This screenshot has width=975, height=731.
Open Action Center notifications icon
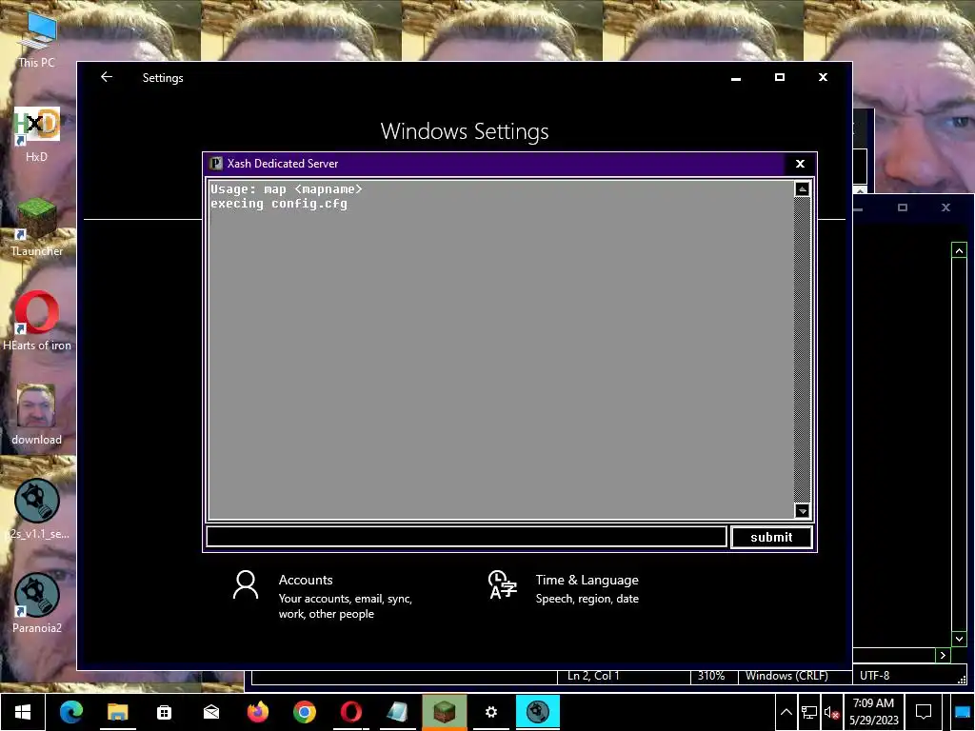(x=924, y=712)
